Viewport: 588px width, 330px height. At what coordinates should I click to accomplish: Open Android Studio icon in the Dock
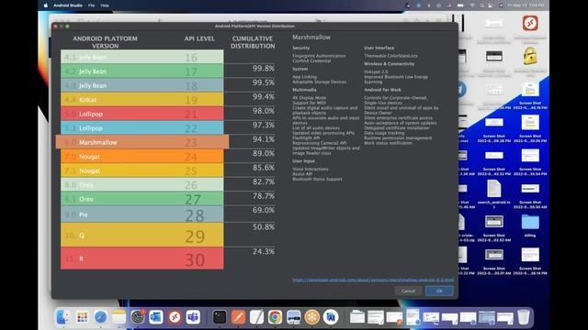click(x=331, y=317)
